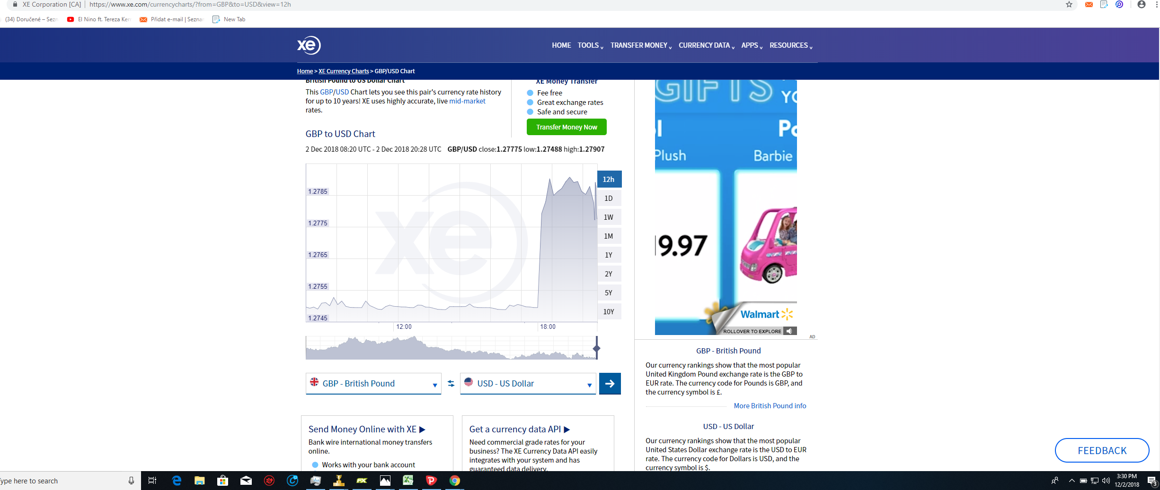
Task: Click the XE logo in the header
Action: tap(309, 45)
